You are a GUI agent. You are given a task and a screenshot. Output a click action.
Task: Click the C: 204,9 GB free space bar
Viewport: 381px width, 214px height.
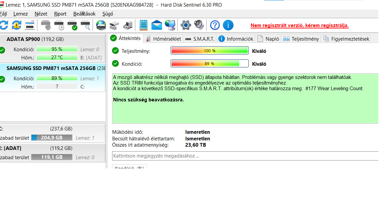click(52, 138)
